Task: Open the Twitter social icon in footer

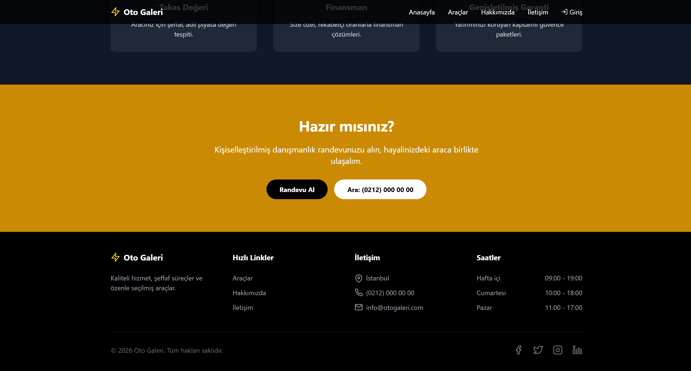Action: point(538,350)
